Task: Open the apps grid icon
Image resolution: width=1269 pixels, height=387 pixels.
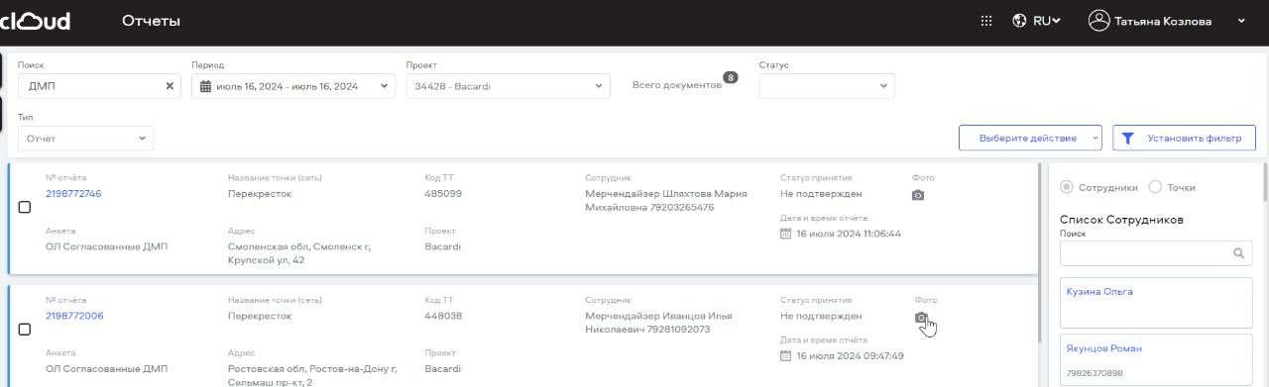Action: 985,21
